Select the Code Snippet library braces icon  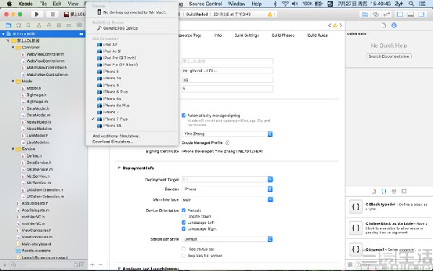(x=384, y=191)
